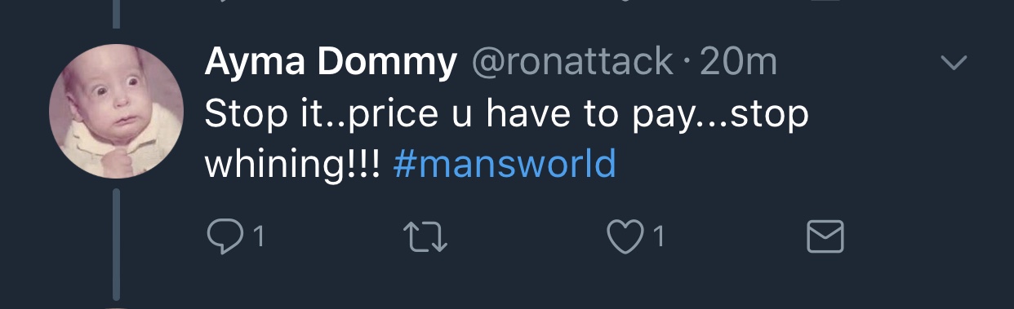The height and width of the screenshot is (309, 1014).
Task: Tap the thread connector line below avatar
Action: 116,245
